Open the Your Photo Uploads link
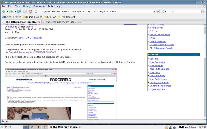Image resolution: width=207 pixels, height=129 pixels. [159, 69]
